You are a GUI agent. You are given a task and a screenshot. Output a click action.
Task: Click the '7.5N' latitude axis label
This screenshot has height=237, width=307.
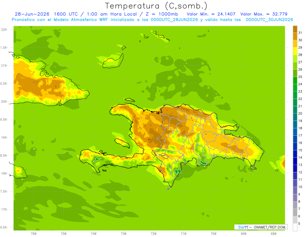point(4,191)
